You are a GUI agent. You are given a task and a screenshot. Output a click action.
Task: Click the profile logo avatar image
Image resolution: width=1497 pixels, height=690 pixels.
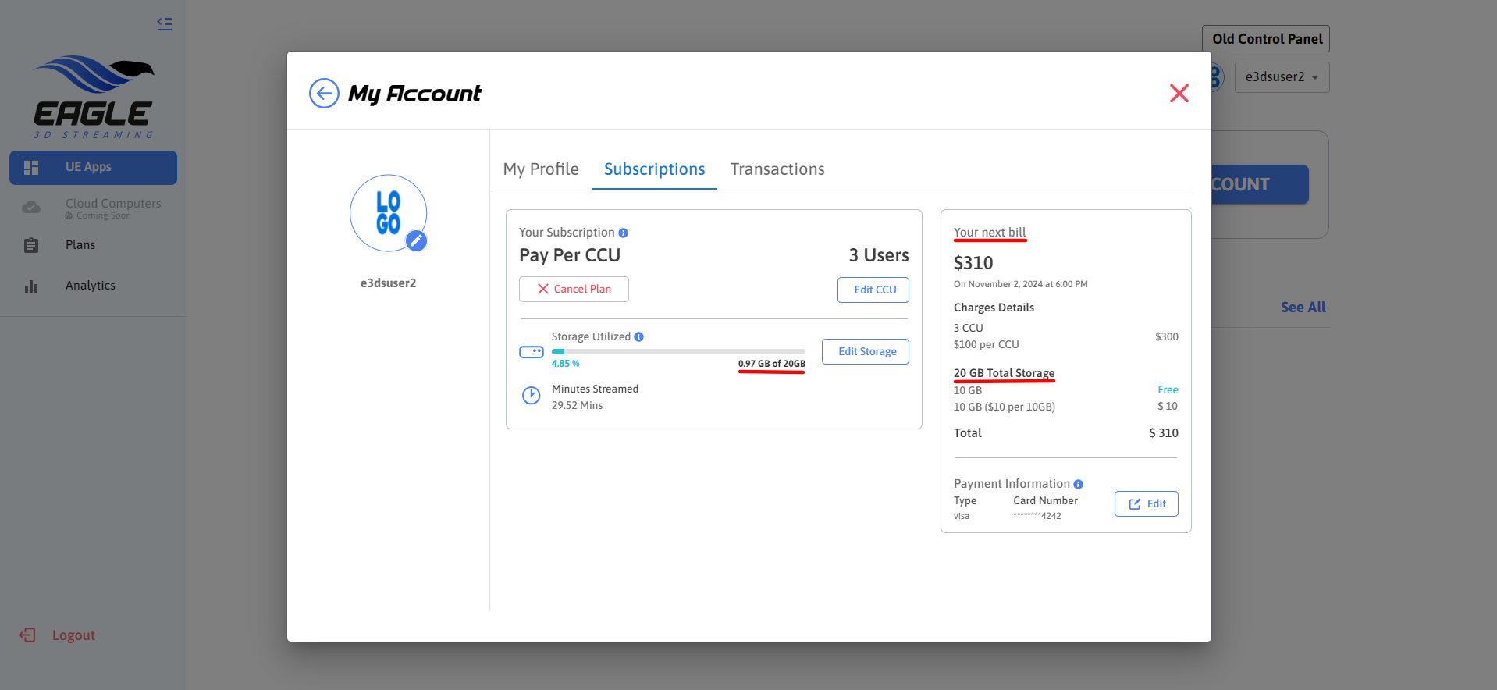[x=388, y=212]
